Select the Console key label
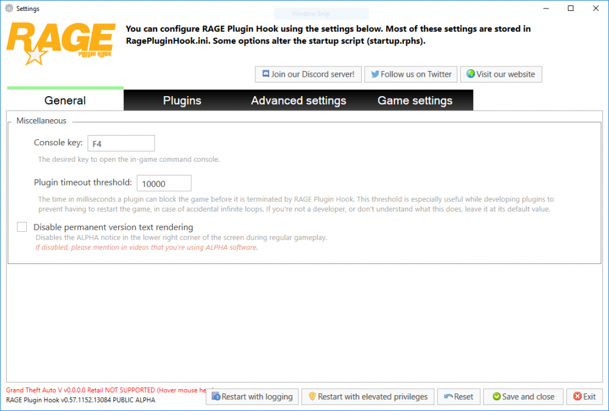This screenshot has height=411, width=609. 58,143
